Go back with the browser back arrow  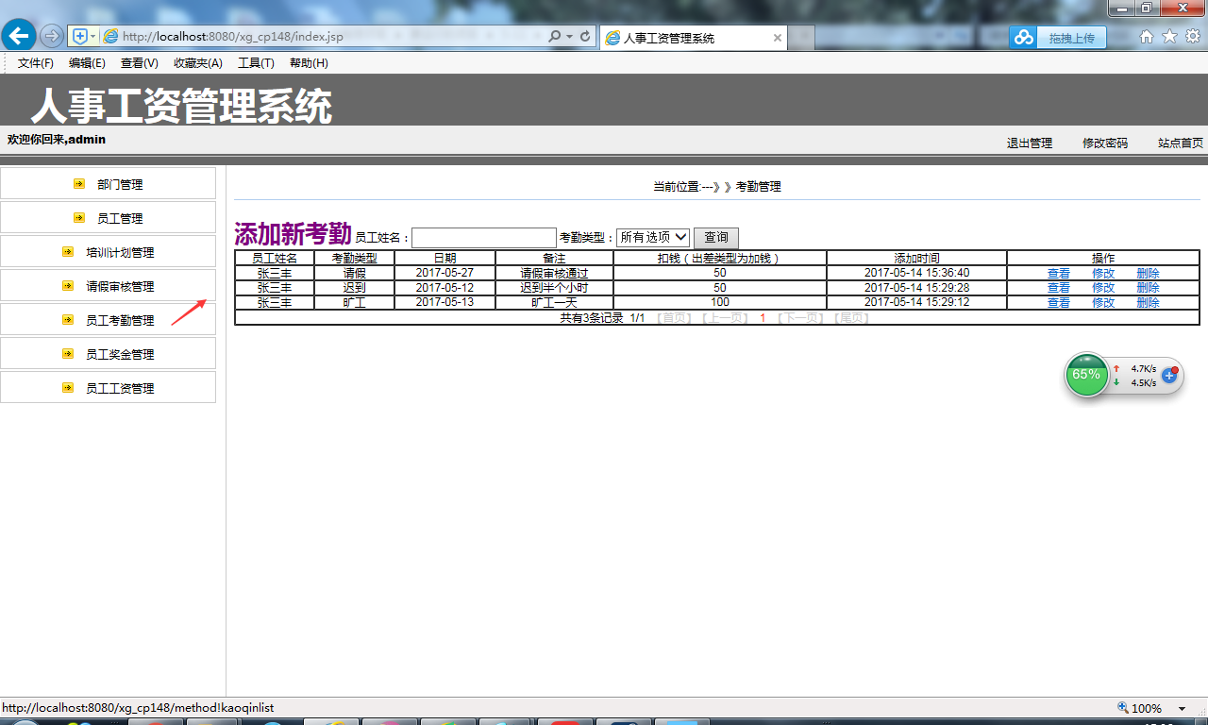click(x=18, y=36)
